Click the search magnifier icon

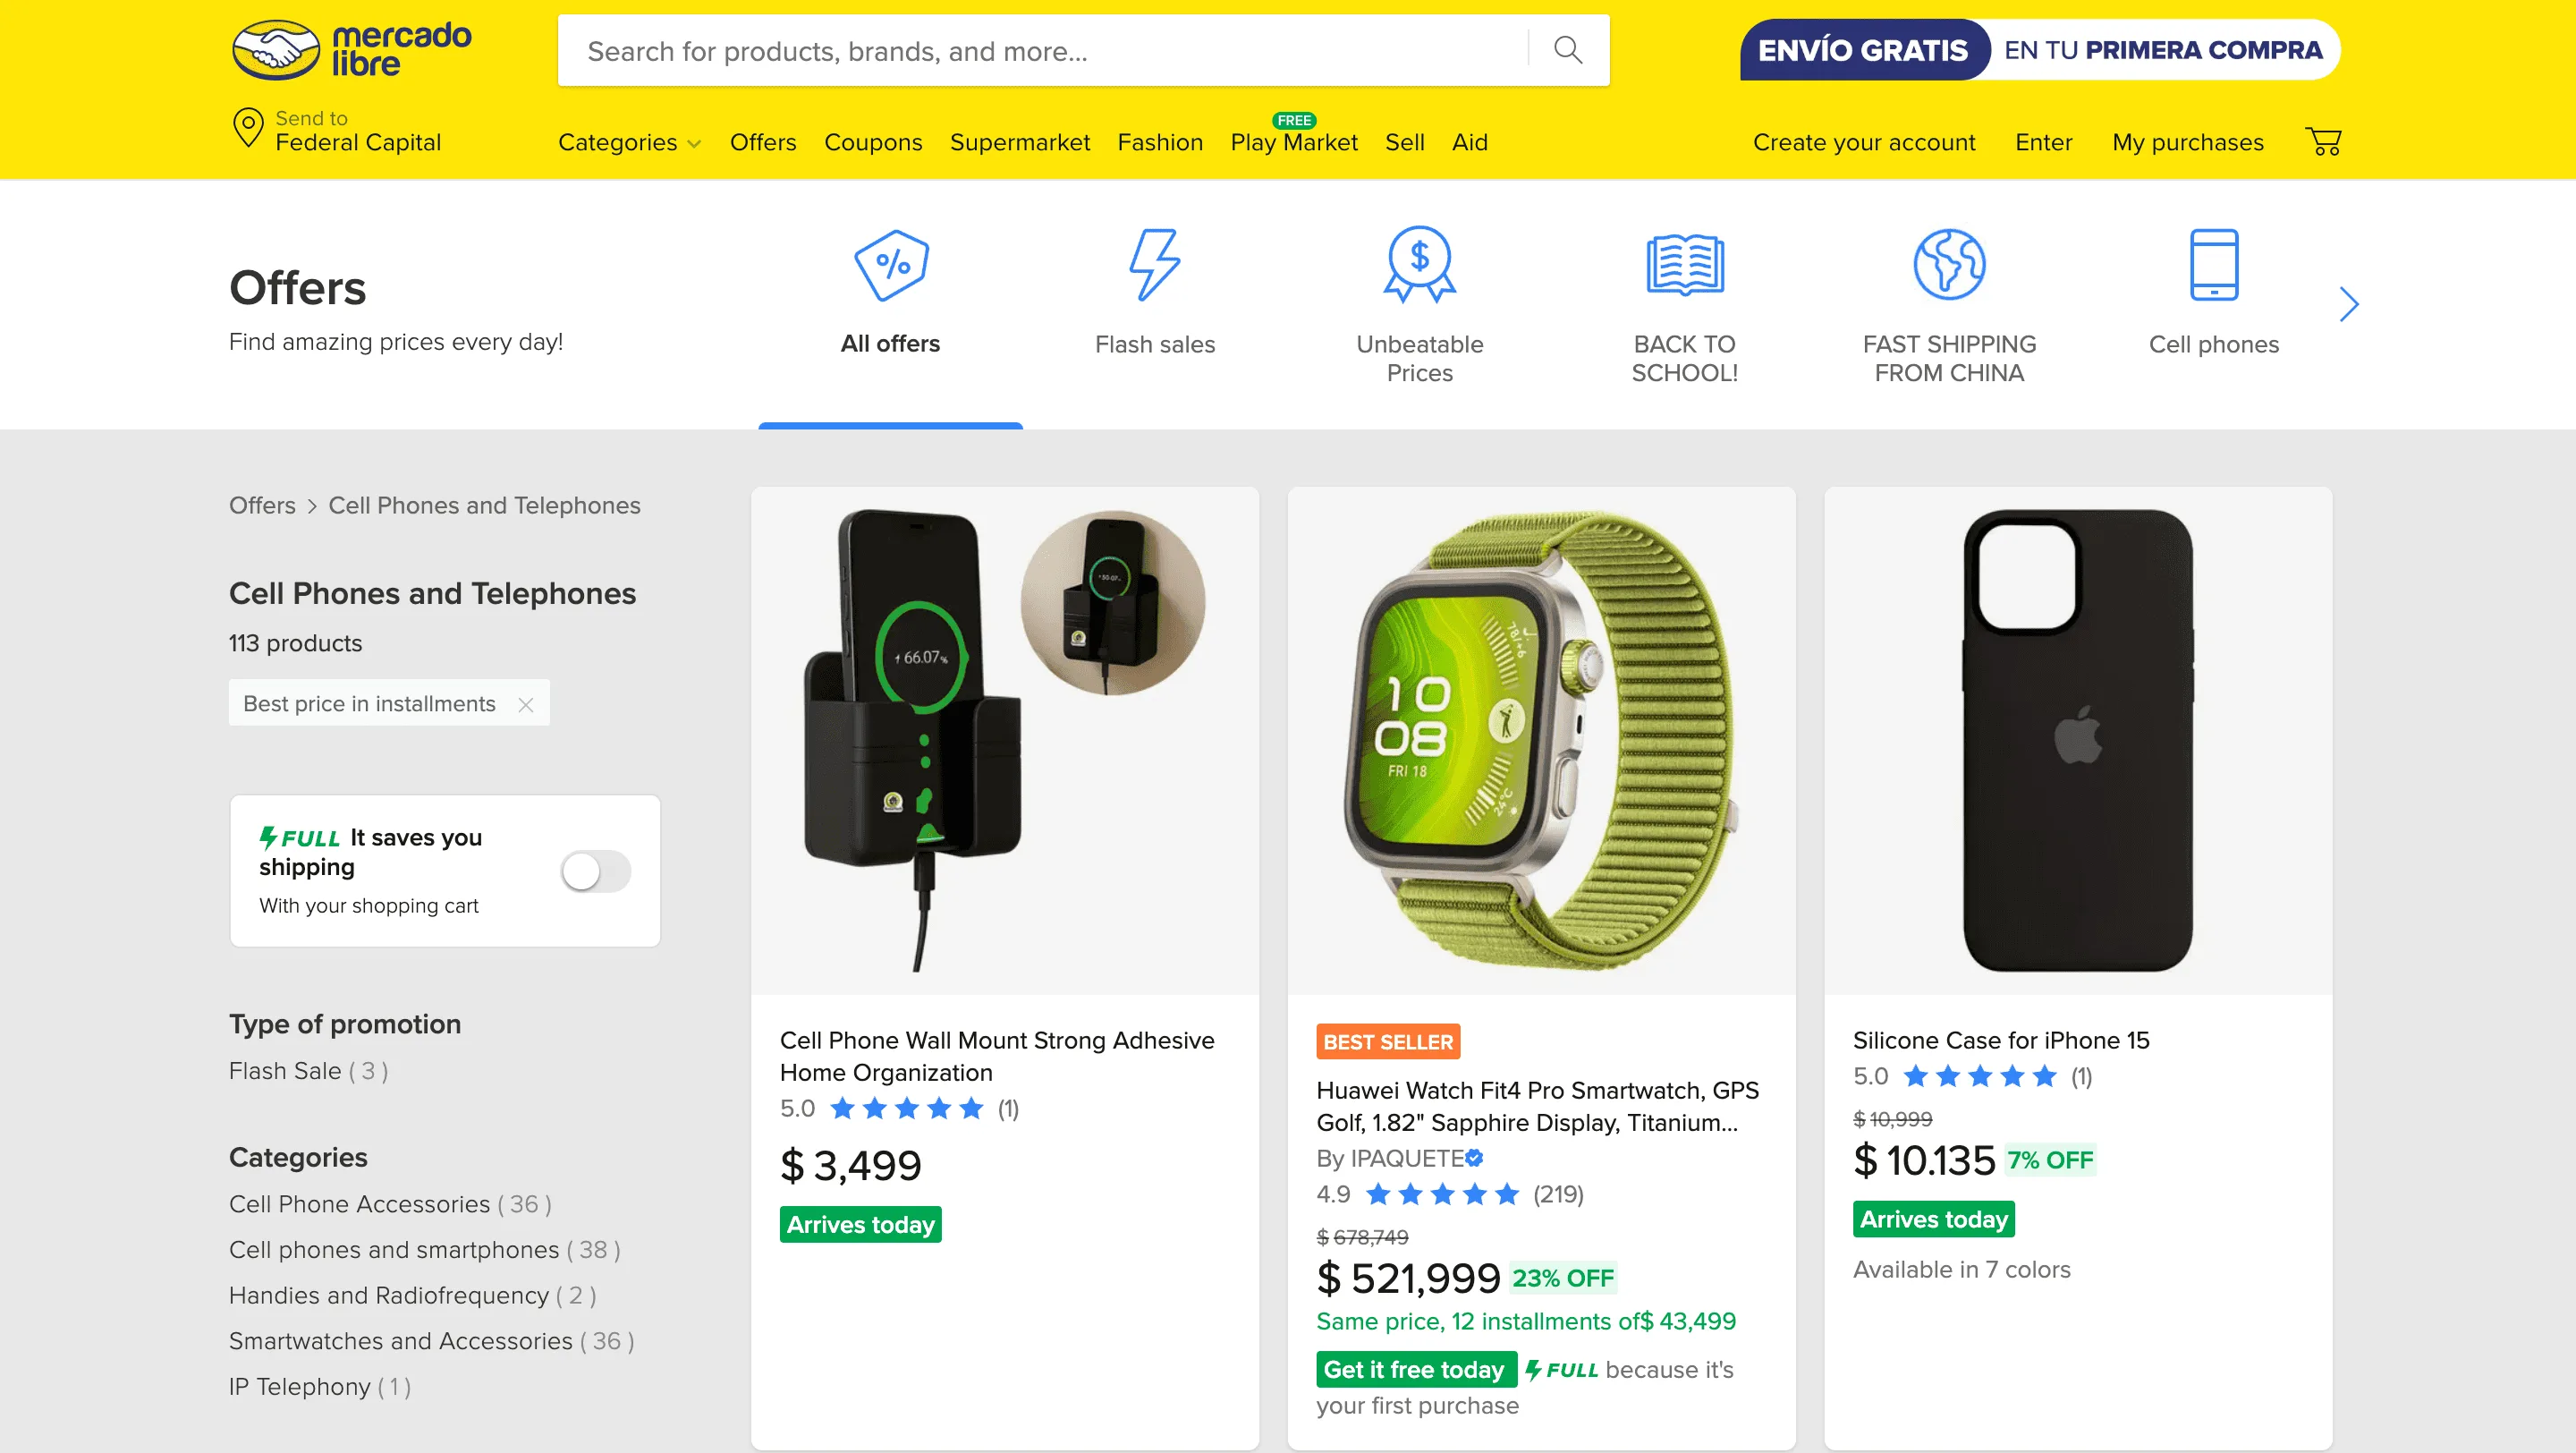tap(1566, 49)
